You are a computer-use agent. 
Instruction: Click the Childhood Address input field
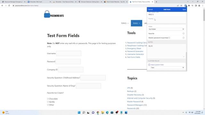[93, 78]
